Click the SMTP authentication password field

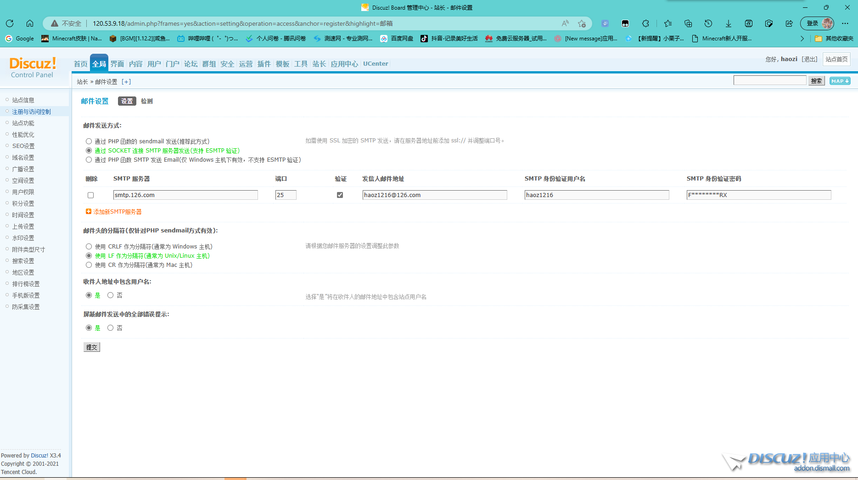tap(759, 195)
